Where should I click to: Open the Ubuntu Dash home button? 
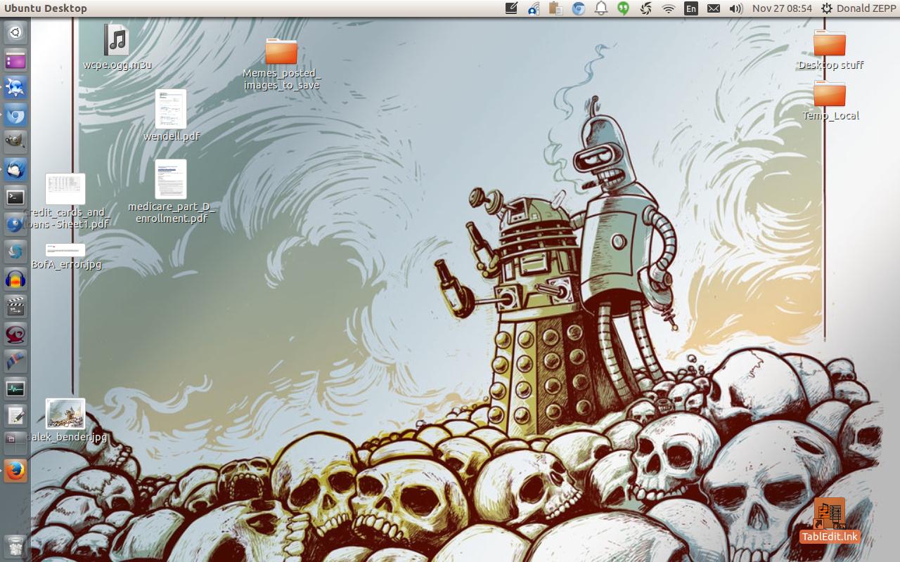pyautogui.click(x=15, y=32)
